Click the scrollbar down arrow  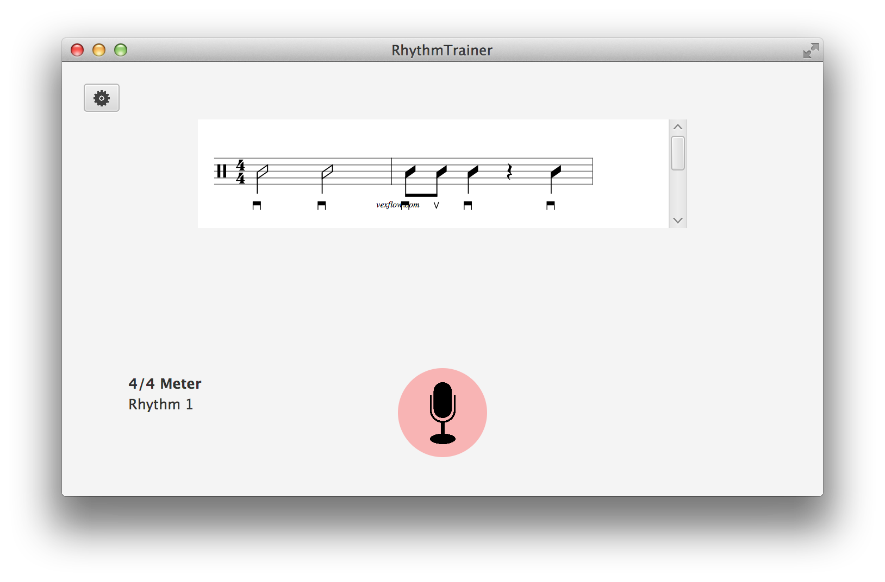pyautogui.click(x=678, y=220)
